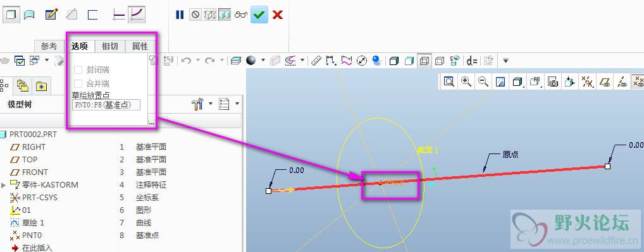The image size is (644, 252).
Task: Open model tree settings dropdown arrow
Action: tap(211, 104)
